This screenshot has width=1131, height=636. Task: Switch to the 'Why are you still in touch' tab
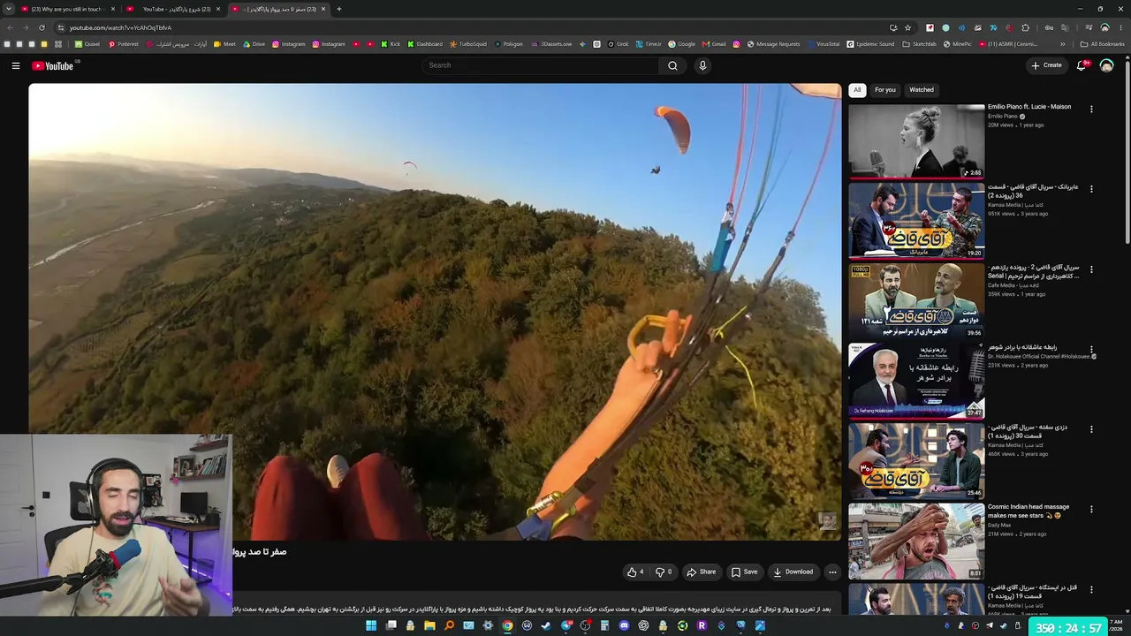pos(67,9)
